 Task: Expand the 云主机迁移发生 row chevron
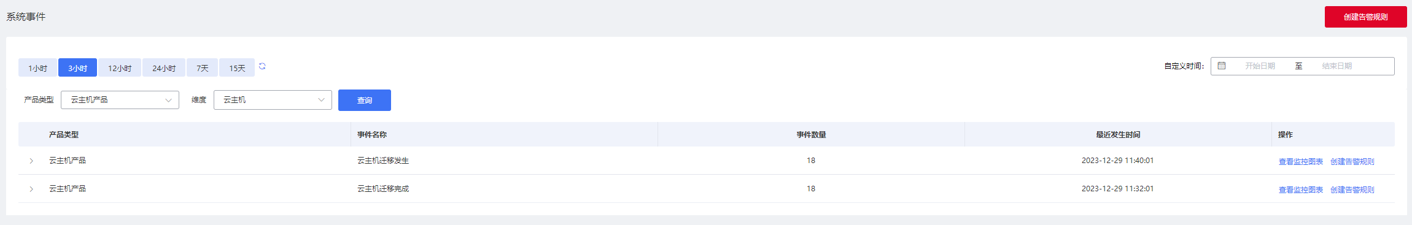[x=31, y=161]
